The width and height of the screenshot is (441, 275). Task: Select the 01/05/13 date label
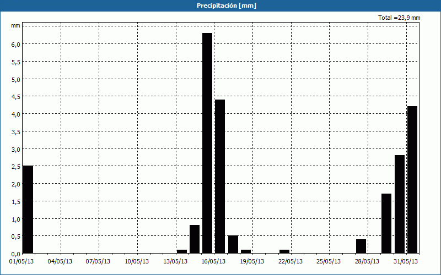tap(21, 262)
